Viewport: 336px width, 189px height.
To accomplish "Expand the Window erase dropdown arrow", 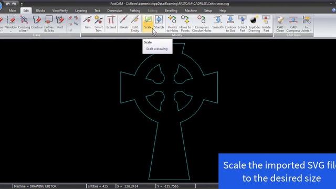I will 11,31.
